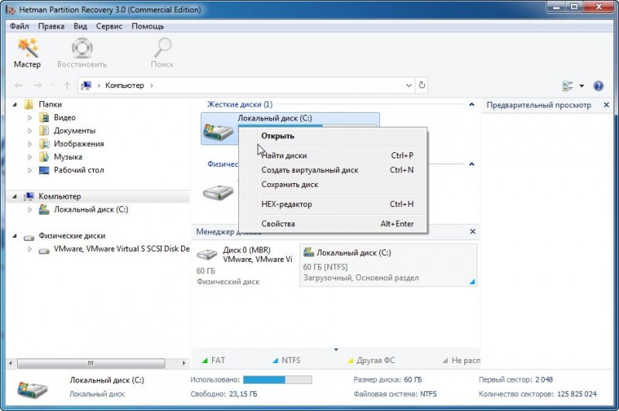The width and height of the screenshot is (619, 411).
Task: Click Диск 0 (MBR) disk icon in manager
Action: (207, 254)
